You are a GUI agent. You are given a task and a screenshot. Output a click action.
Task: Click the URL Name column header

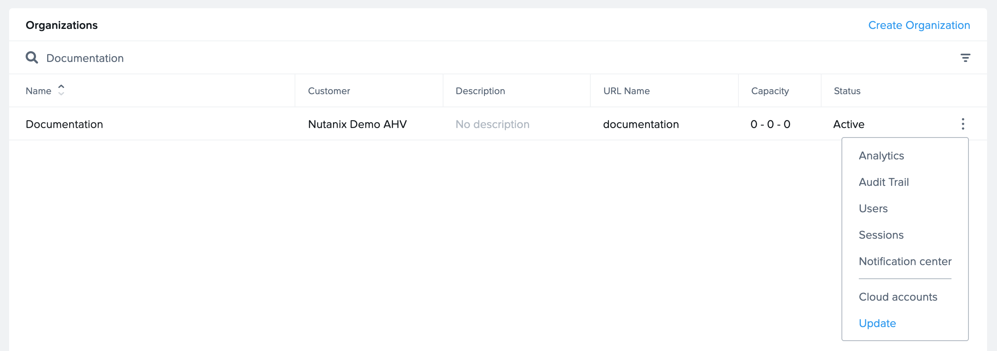626,91
